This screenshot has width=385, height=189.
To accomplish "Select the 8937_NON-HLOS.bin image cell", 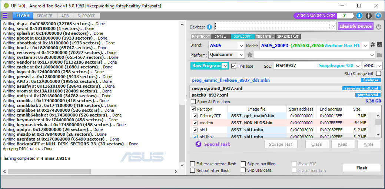I will click(257, 123).
